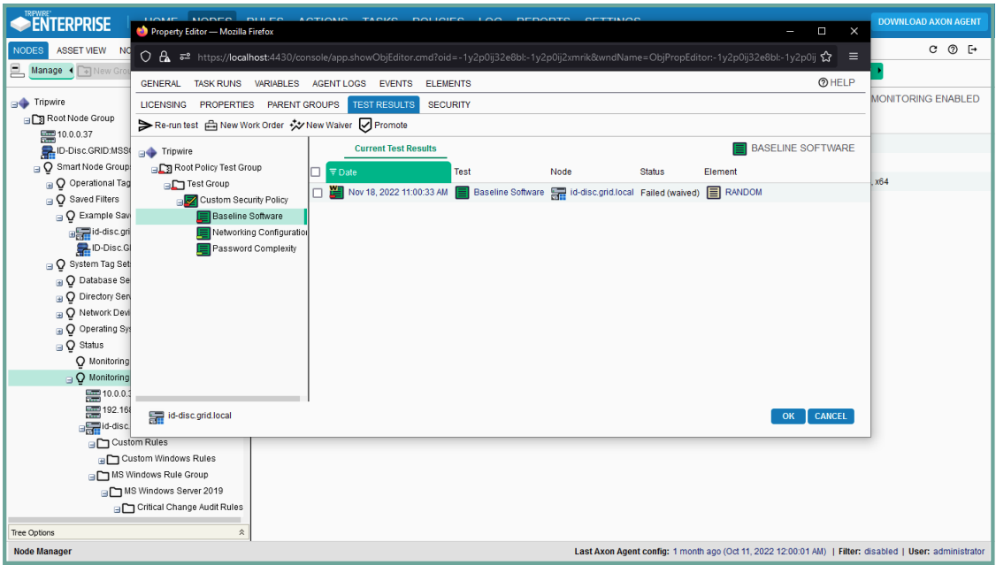Image resolution: width=996 pixels, height=565 pixels.
Task: Click the New Waiver icon
Action: coord(296,125)
